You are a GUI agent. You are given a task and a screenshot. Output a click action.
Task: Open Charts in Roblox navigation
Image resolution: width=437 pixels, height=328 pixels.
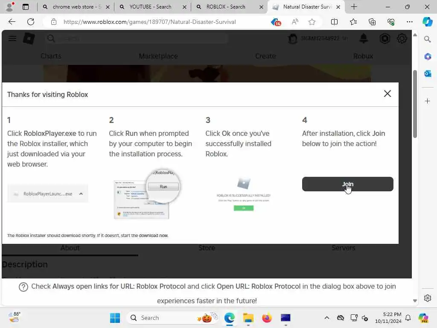[x=51, y=56]
